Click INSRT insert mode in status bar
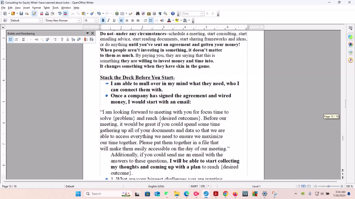The height and width of the screenshot is (199, 355). tap(194, 186)
